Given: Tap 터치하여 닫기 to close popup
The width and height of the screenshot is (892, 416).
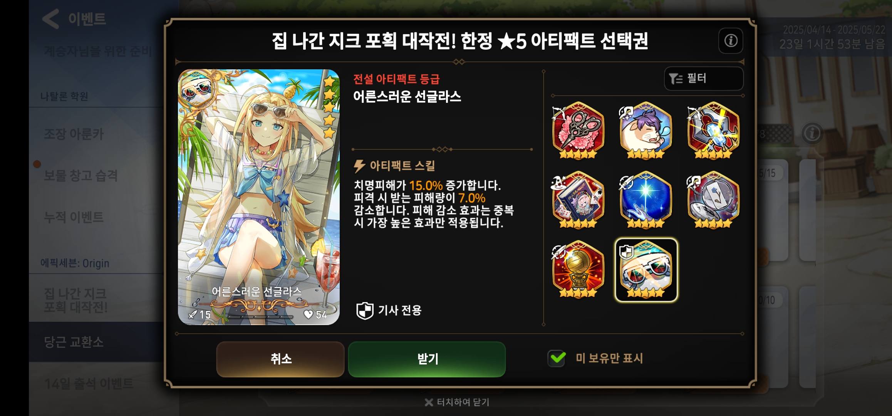Looking at the screenshot, I should point(457,402).
